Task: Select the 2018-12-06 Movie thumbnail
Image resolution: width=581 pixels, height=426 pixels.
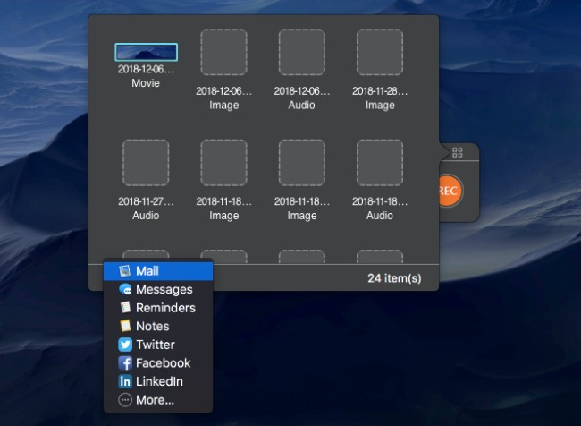Action: [146, 52]
